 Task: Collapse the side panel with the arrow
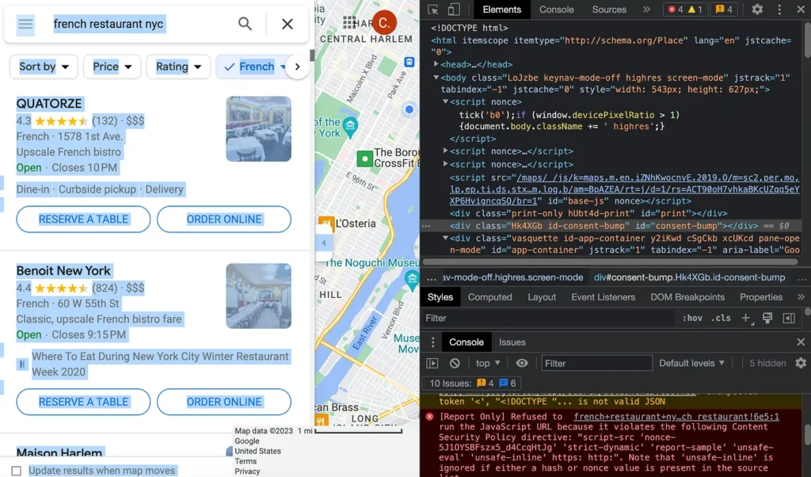pos(324,242)
